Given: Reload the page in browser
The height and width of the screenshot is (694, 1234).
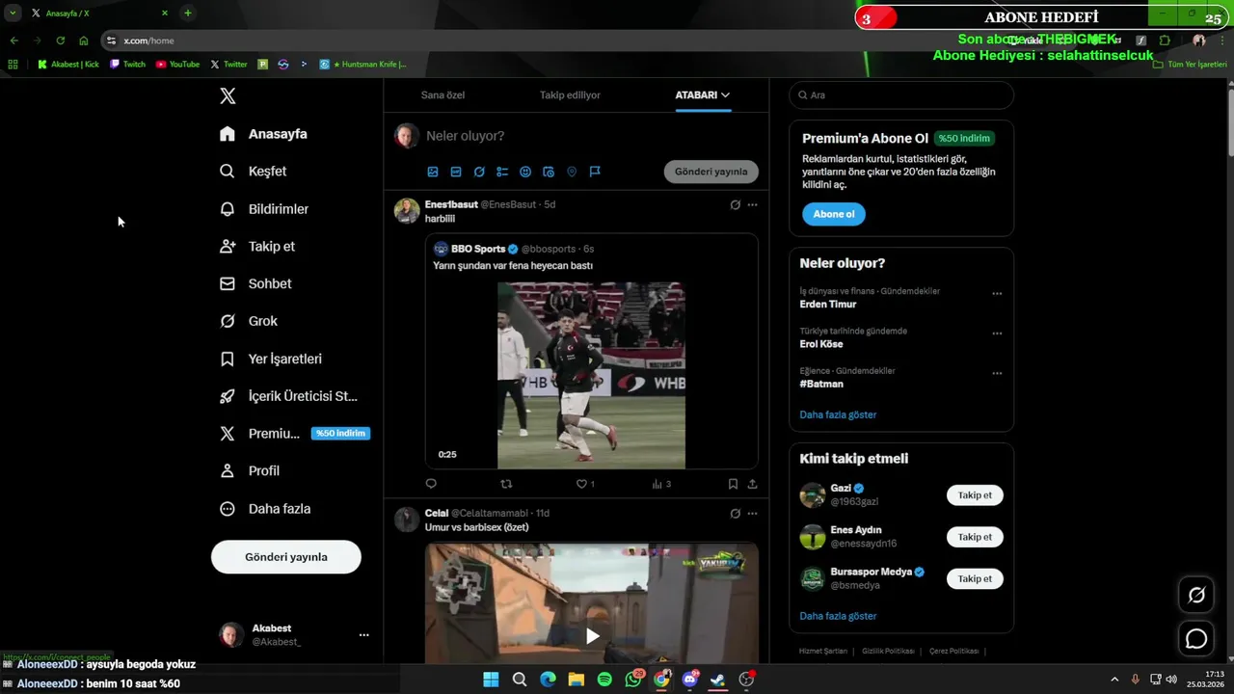Looking at the screenshot, I should coord(60,40).
